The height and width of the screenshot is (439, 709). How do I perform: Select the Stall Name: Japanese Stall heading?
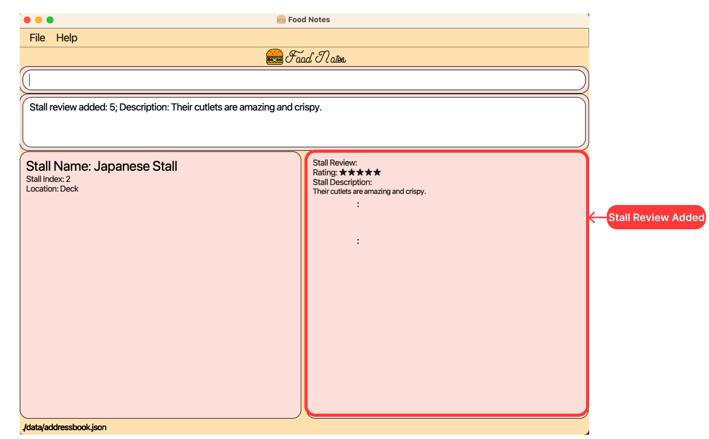point(102,166)
